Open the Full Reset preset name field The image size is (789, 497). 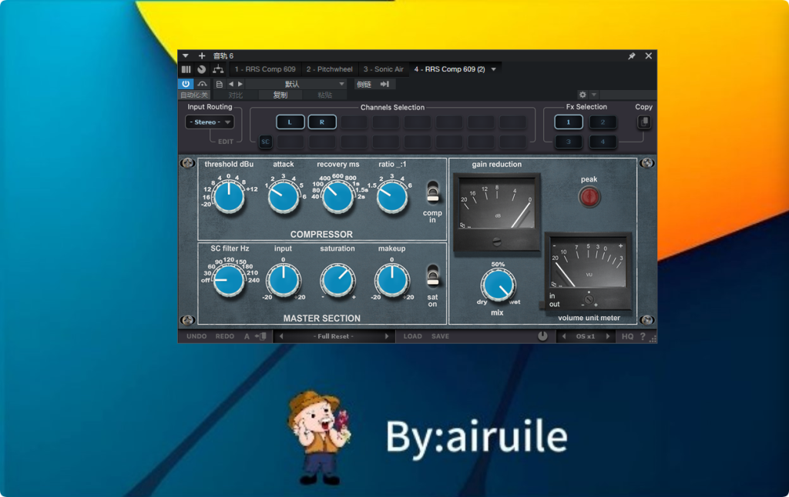pos(334,336)
